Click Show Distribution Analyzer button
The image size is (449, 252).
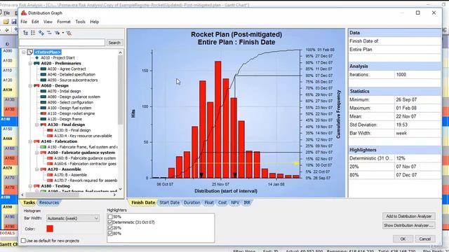(x=408, y=225)
